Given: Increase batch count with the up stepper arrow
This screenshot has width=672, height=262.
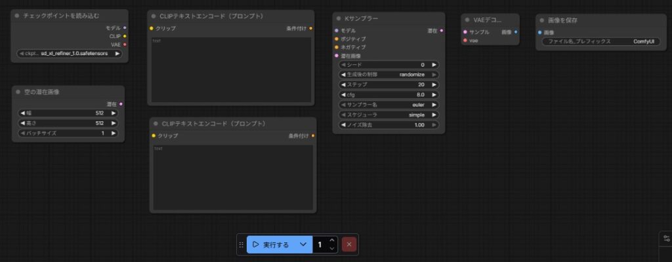Looking at the screenshot, I should [x=332, y=240].
